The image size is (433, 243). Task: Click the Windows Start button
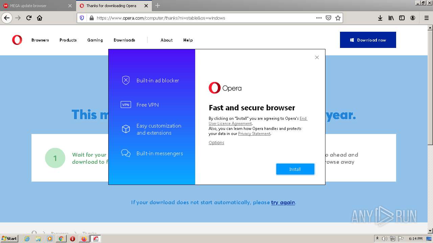tap(9, 238)
